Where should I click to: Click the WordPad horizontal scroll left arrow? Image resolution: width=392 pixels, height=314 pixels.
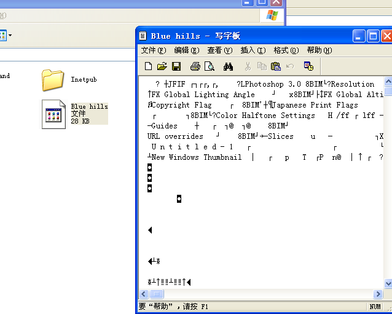pos(144,294)
